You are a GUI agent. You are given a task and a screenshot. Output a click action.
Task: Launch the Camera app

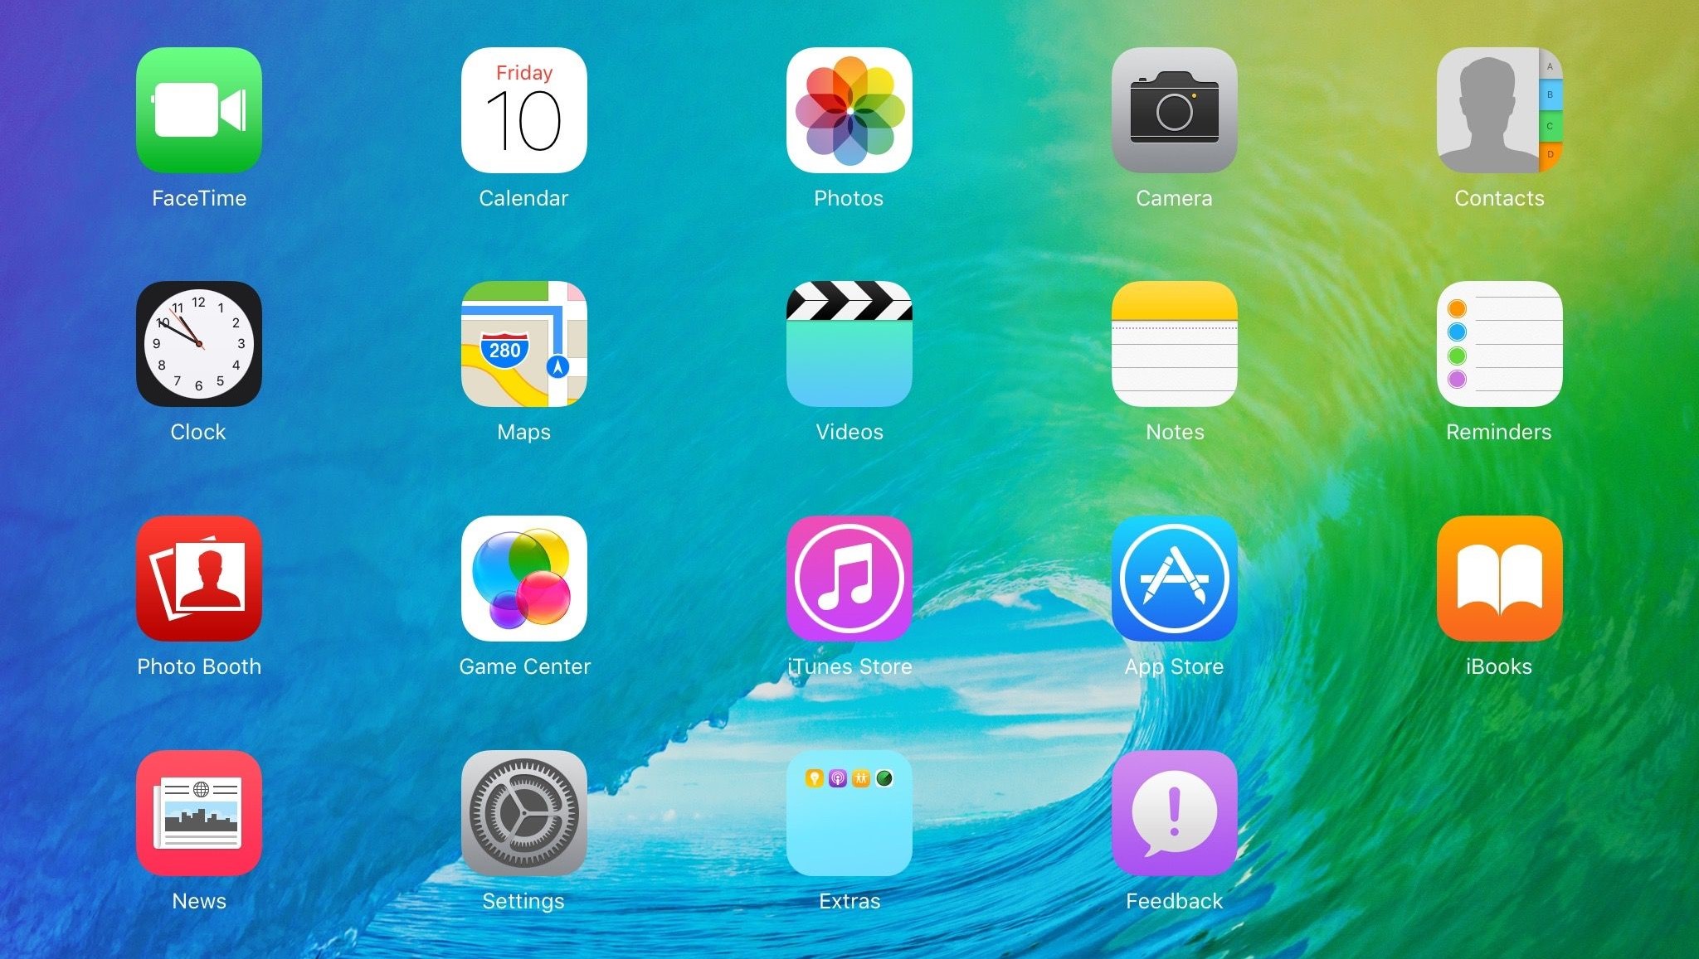[x=1174, y=117]
